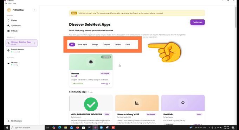Click the taskbar clock

226,128
